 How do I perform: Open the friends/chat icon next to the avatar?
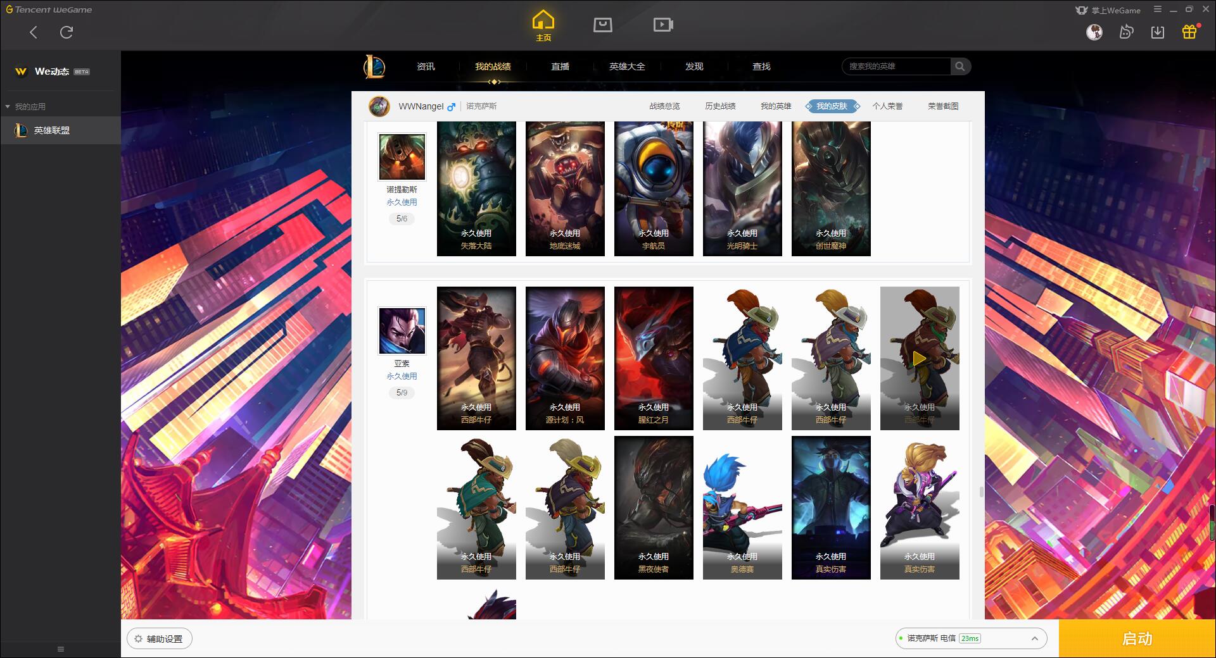pos(1126,32)
